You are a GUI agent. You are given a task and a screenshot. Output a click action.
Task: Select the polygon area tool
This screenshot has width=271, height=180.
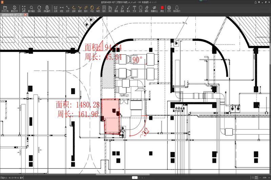point(110,9)
